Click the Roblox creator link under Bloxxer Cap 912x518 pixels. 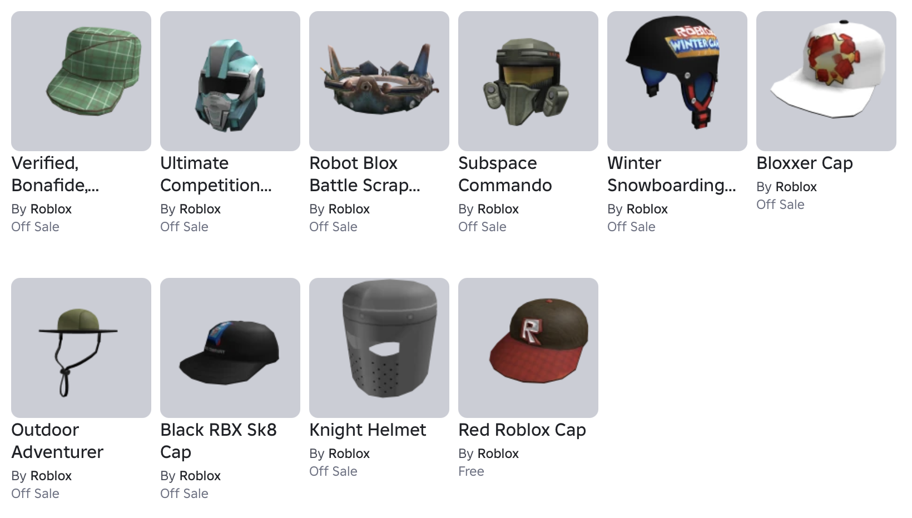click(x=796, y=187)
